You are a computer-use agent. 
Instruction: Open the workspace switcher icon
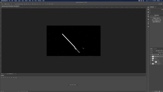161,4
